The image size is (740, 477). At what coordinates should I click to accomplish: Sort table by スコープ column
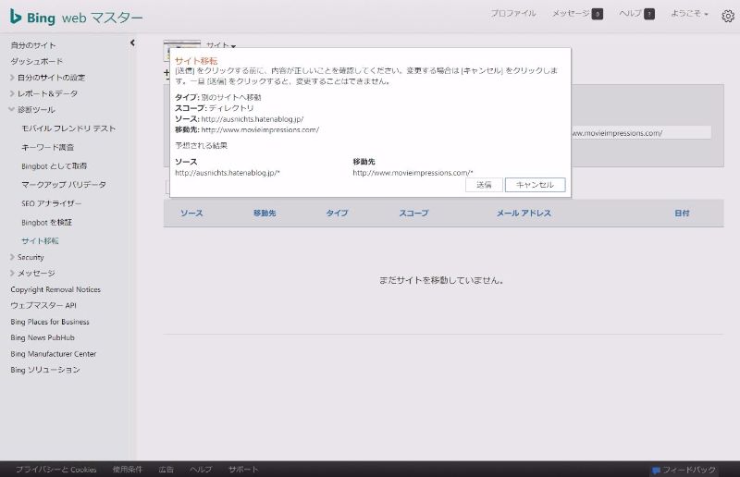413,213
